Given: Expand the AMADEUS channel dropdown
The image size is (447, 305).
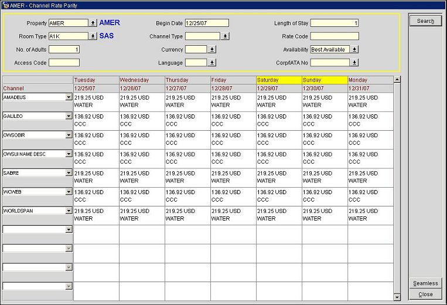Looking at the screenshot, I should [69, 97].
